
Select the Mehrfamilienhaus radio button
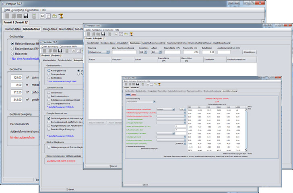pos(12,44)
